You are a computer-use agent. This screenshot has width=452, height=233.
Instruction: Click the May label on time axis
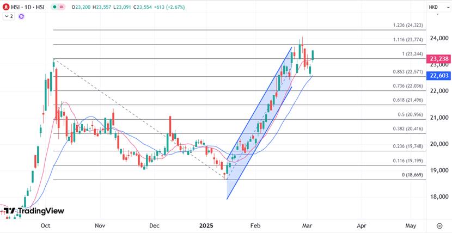[411, 225]
